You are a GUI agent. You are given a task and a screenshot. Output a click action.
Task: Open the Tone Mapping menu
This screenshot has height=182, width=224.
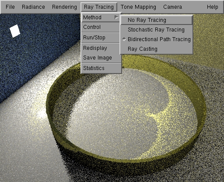point(138,7)
